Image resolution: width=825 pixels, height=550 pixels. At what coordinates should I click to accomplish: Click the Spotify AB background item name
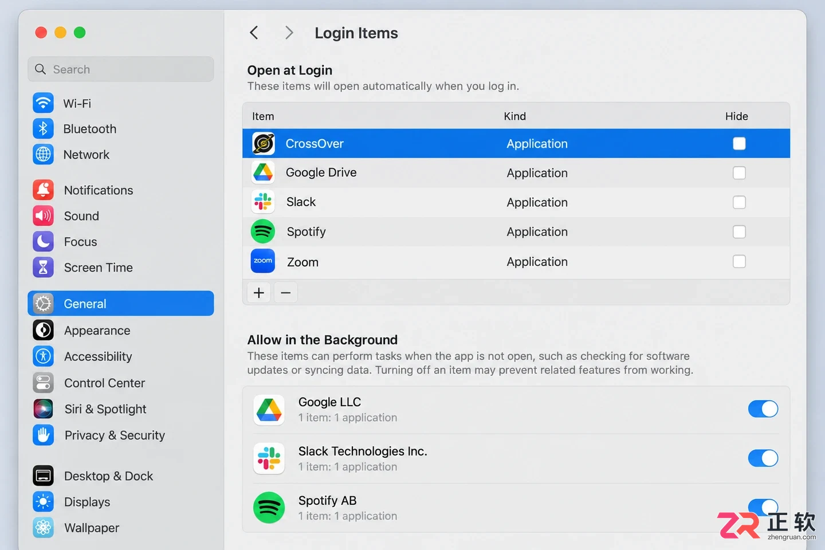pos(328,501)
